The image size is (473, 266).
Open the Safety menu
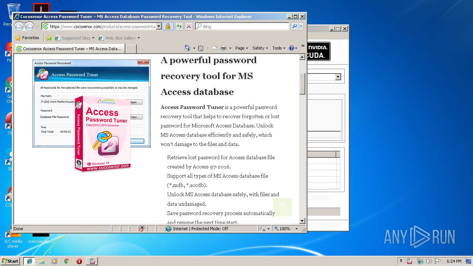click(260, 48)
